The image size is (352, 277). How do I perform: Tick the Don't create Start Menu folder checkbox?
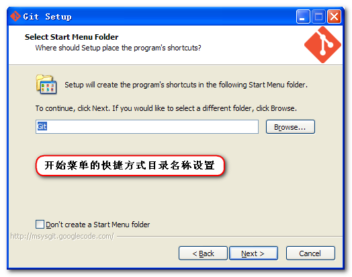tap(40, 224)
